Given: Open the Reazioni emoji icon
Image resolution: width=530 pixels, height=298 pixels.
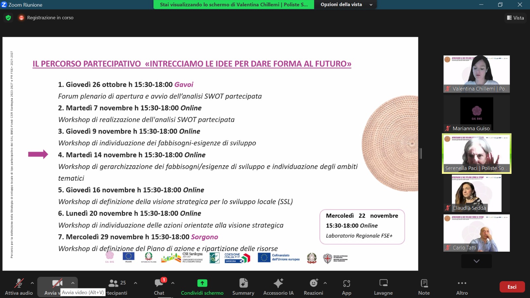Looking at the screenshot, I should tap(313, 283).
